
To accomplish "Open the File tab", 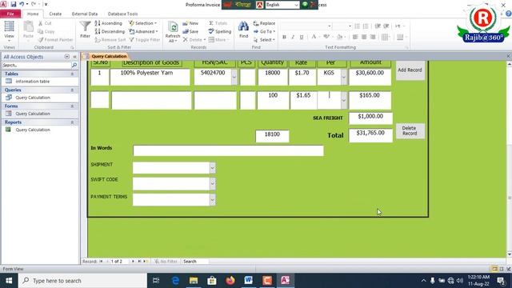I will 10,14.
